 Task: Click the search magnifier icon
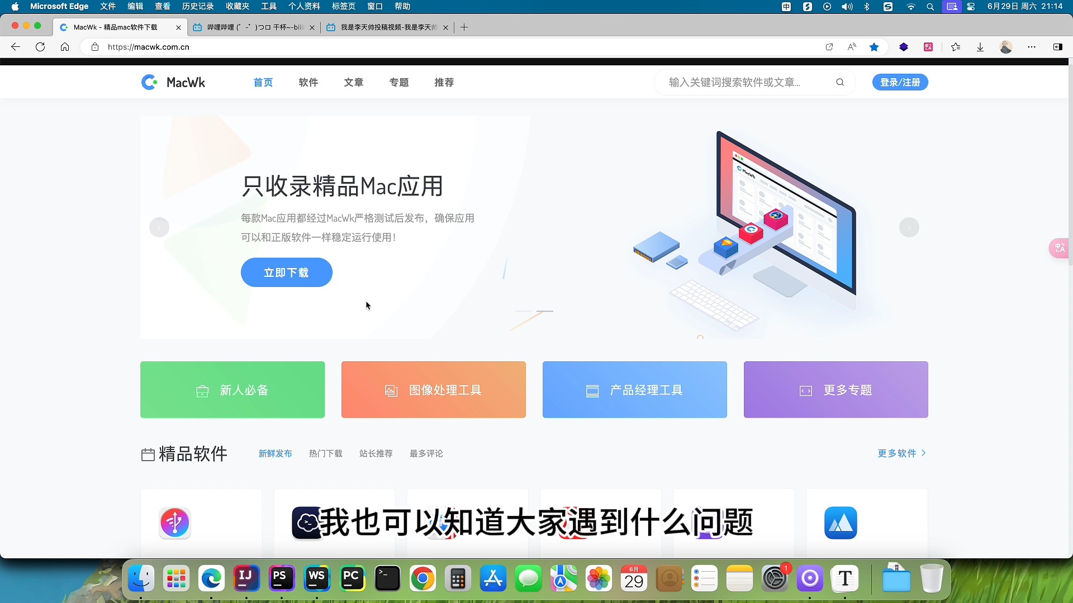pyautogui.click(x=840, y=82)
